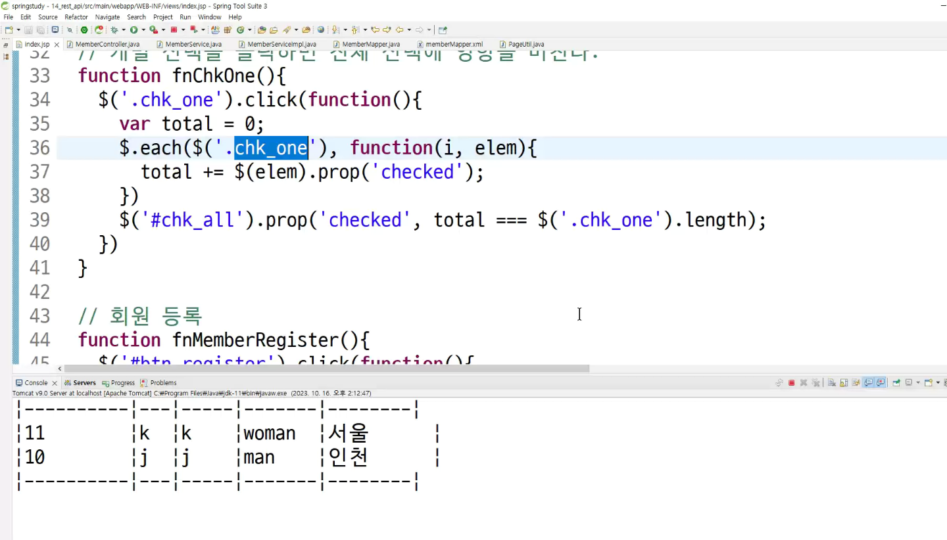Open the Window menu
The image size is (947, 540).
point(210,17)
